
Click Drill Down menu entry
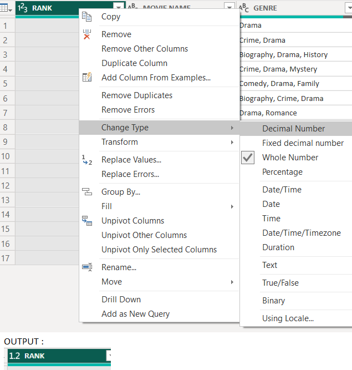click(121, 300)
